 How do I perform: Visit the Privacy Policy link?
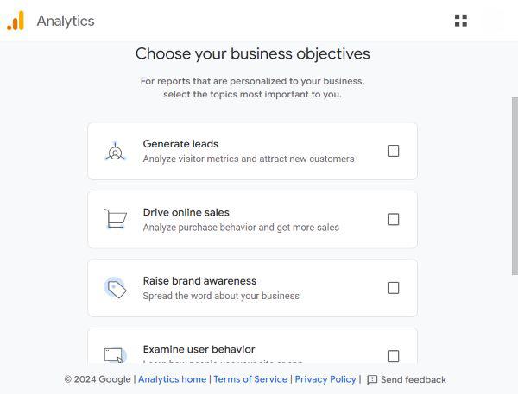point(325,379)
